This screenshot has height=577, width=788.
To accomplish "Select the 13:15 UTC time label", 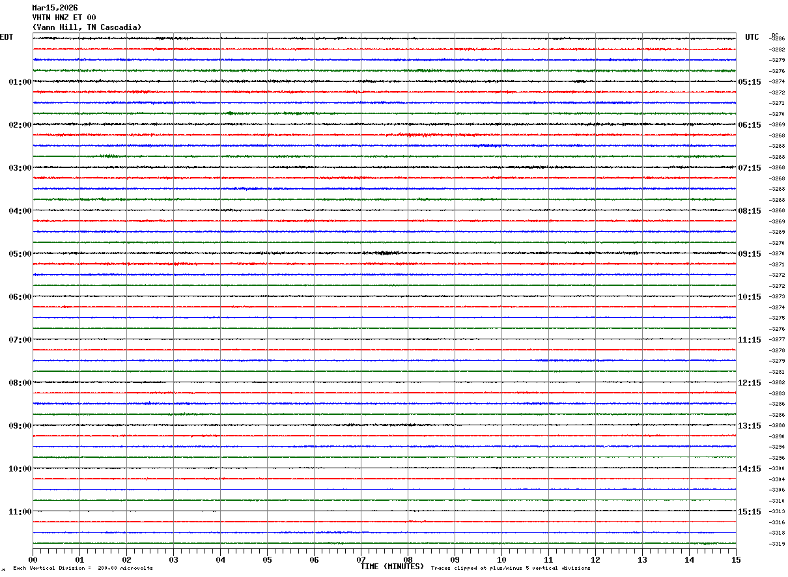I will tap(749, 426).
